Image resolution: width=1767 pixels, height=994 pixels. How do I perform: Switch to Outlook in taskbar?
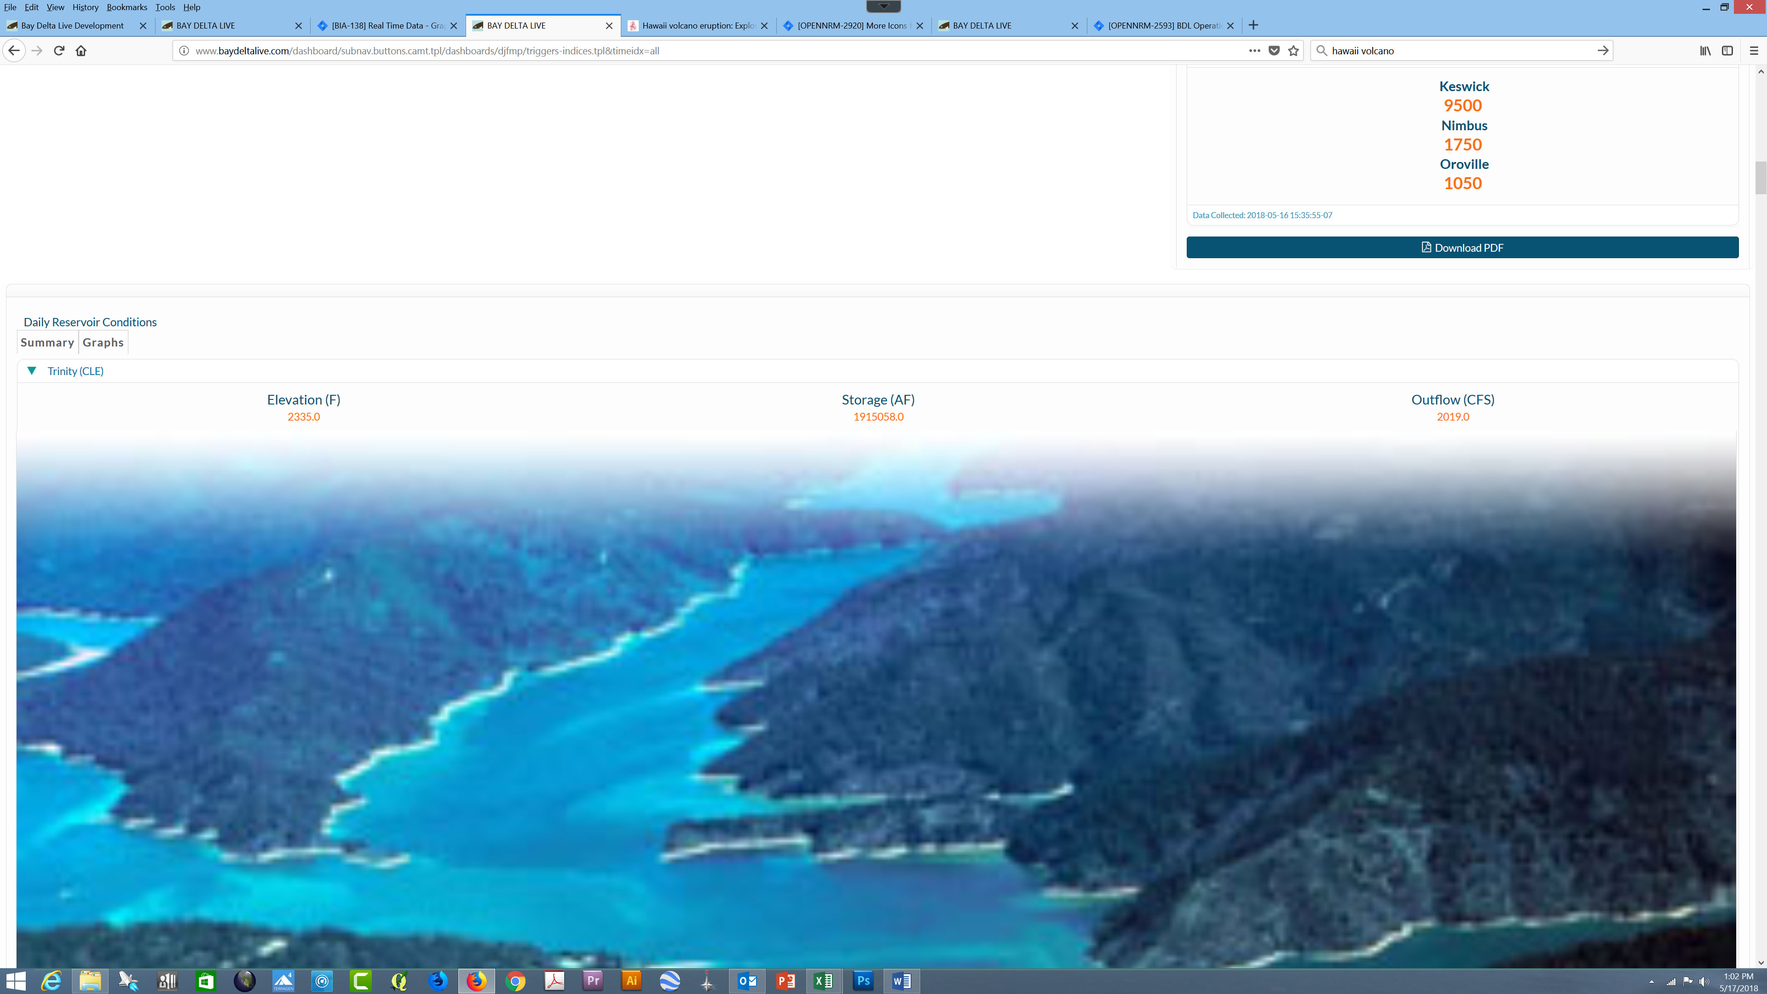point(747,981)
